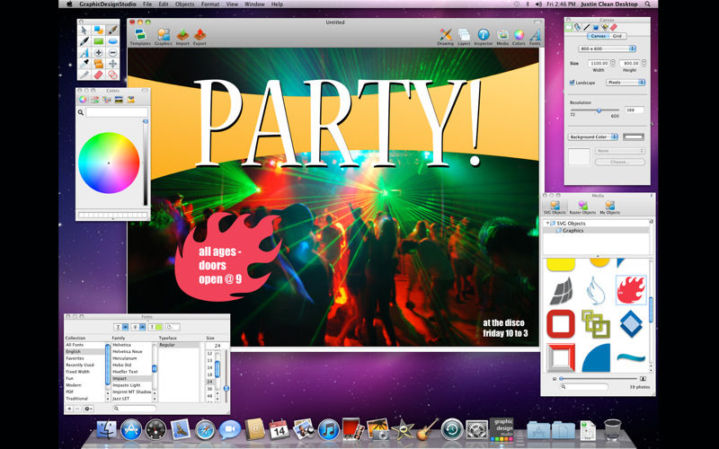Pick the paintbrush tool in the tool palette
Viewport: 719px width, 449px height.
(113, 31)
